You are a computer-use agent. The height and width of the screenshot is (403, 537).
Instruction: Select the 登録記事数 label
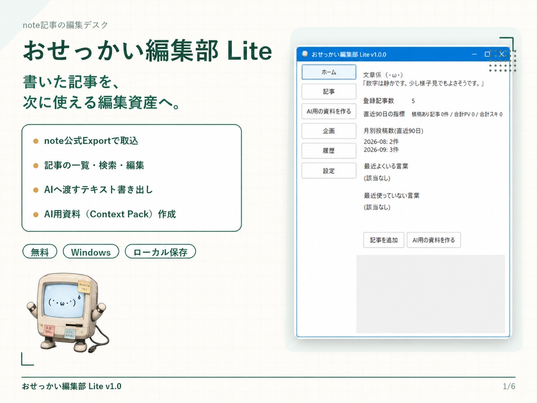click(x=379, y=101)
